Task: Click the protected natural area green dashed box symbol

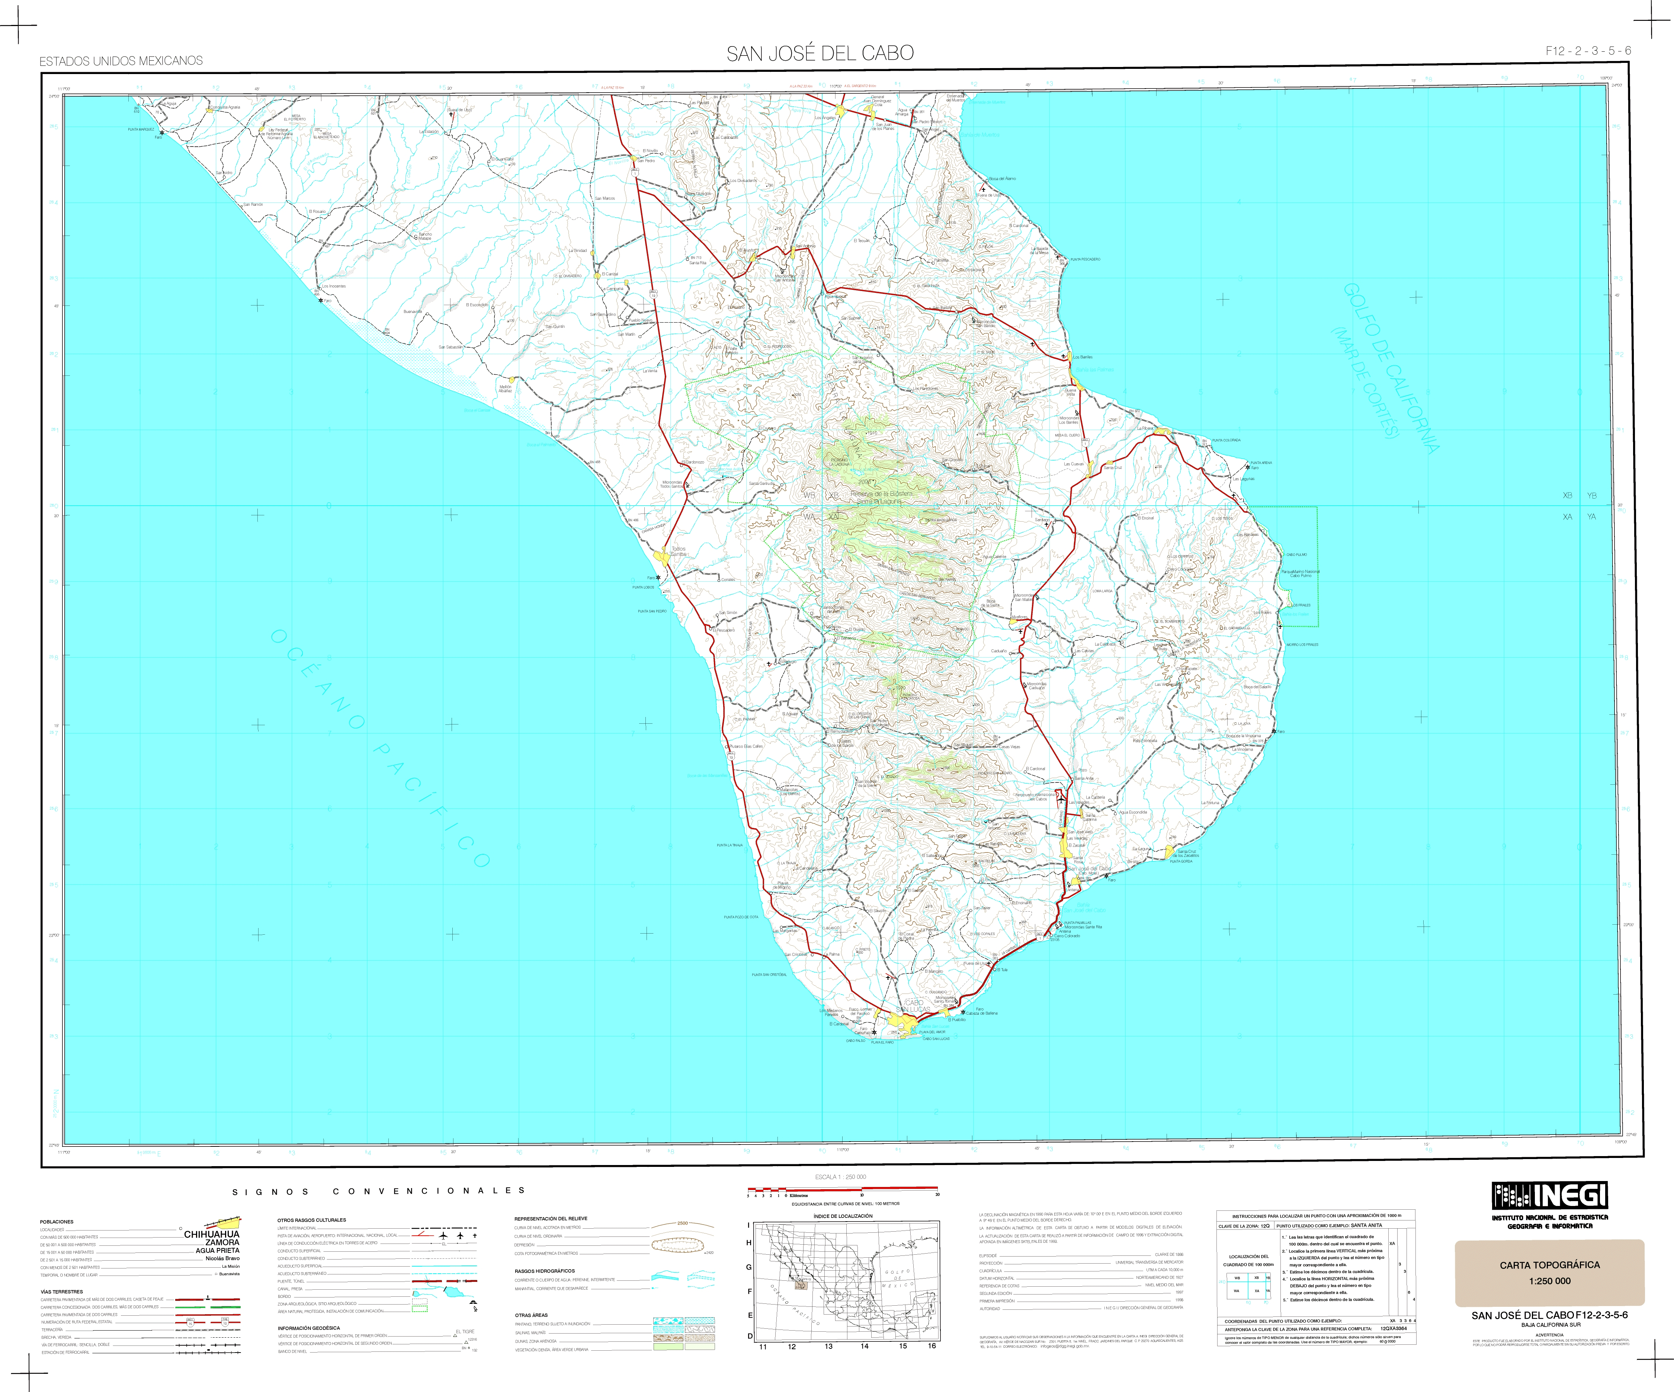Action: [x=420, y=1309]
